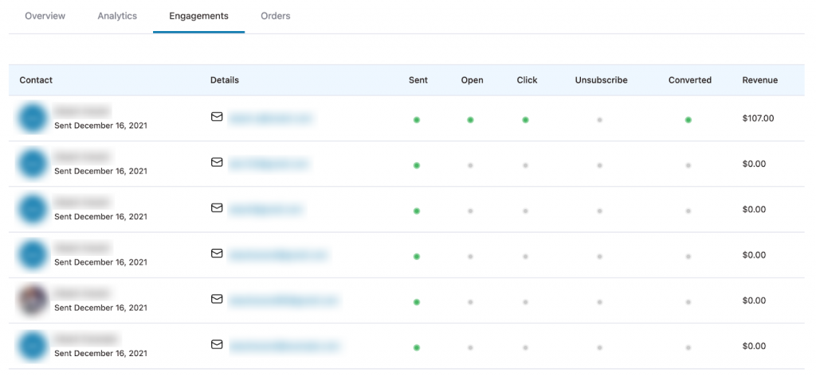Click the Contact column header
Image resolution: width=816 pixels, height=376 pixels.
(x=36, y=80)
